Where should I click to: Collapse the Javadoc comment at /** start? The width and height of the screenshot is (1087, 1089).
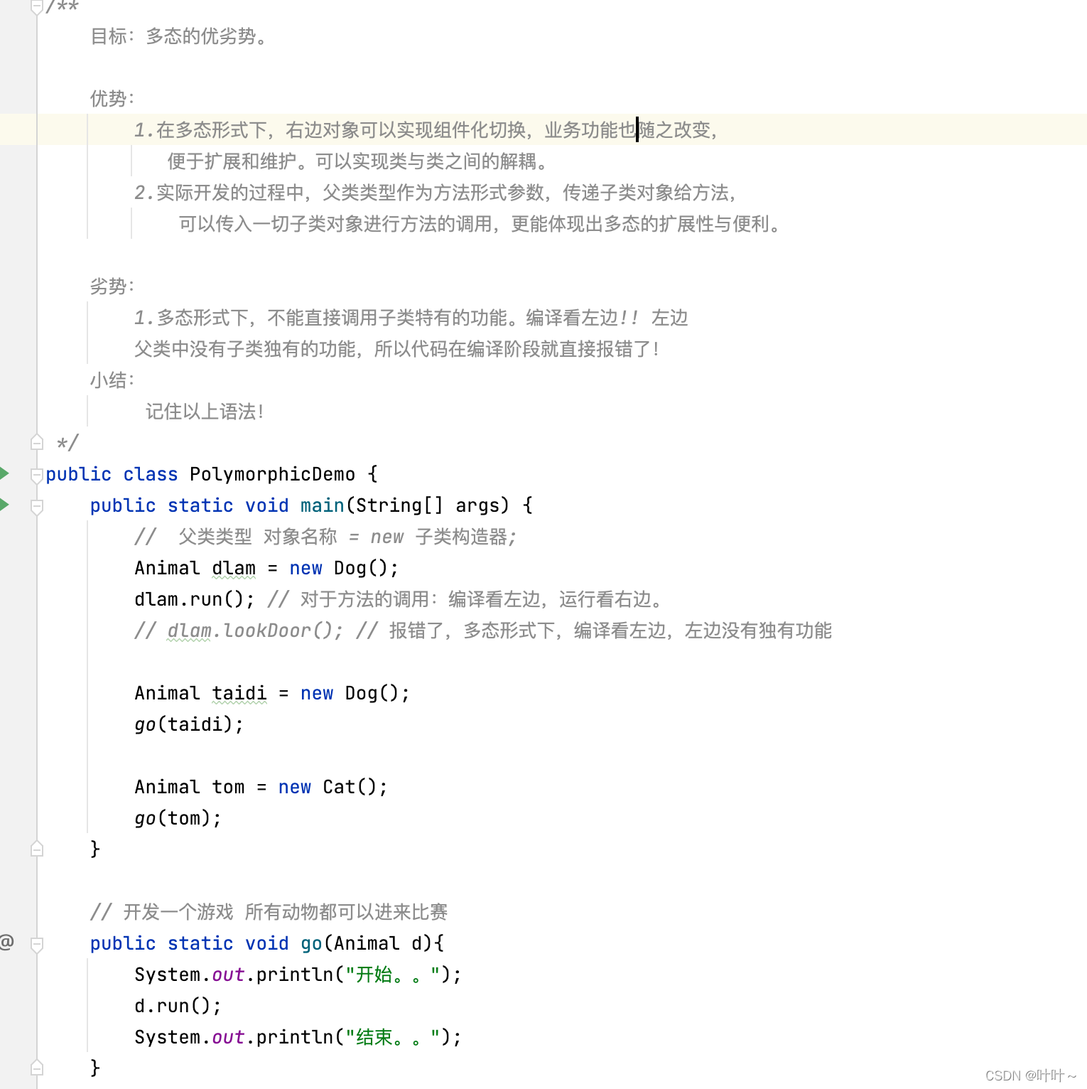[x=37, y=7]
